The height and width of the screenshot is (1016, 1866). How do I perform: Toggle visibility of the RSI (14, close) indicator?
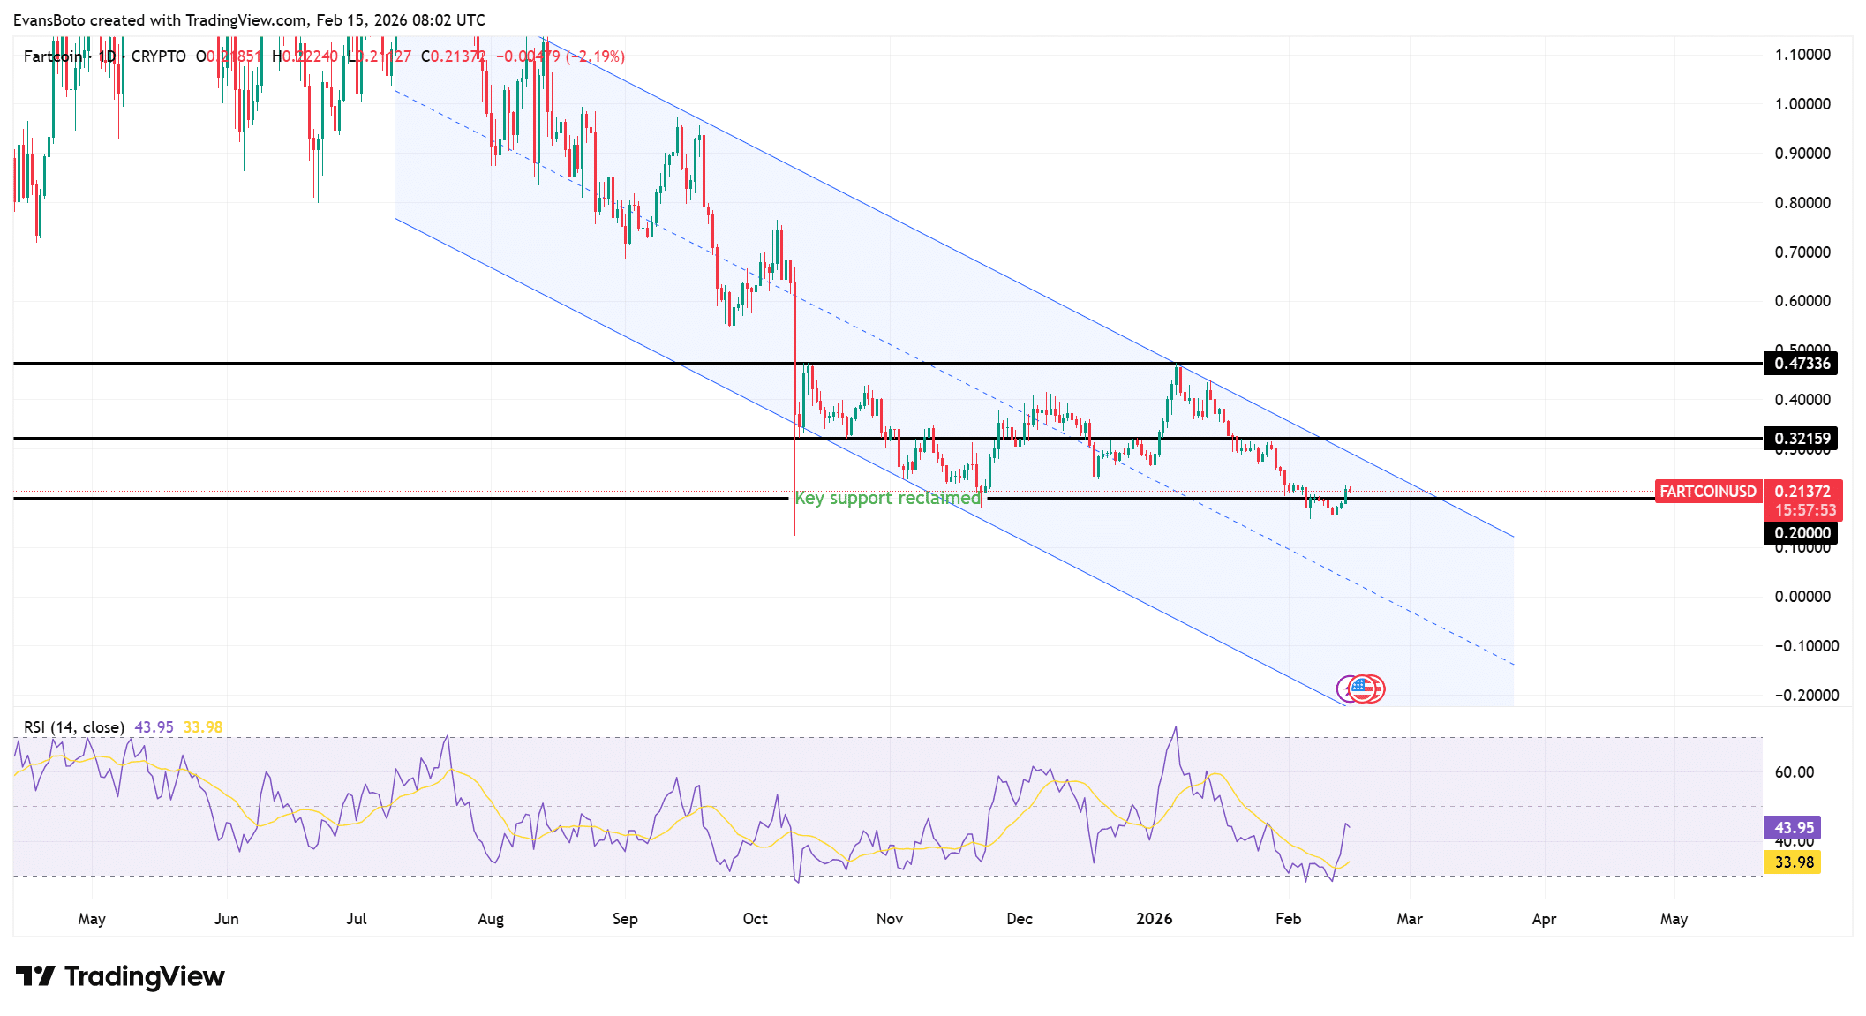(x=73, y=727)
